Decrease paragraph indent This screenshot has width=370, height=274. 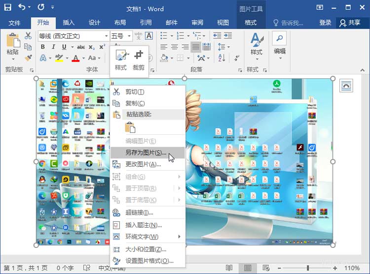point(217,36)
